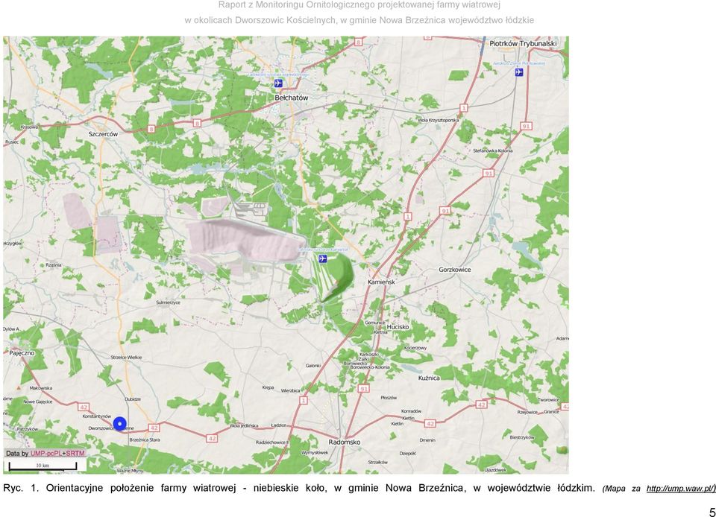Select the Sulmierzyce village label

(x=168, y=302)
